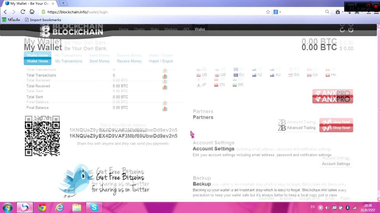Open a new browser tab
Image resolution: width=380 pixels, height=213 pixels.
point(63,3)
